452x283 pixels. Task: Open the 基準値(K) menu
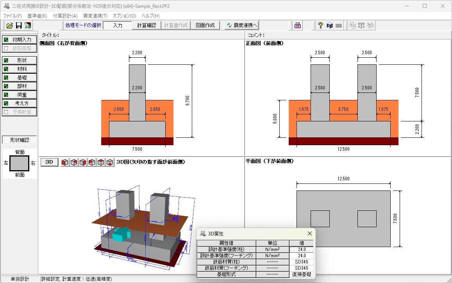[x=37, y=16]
